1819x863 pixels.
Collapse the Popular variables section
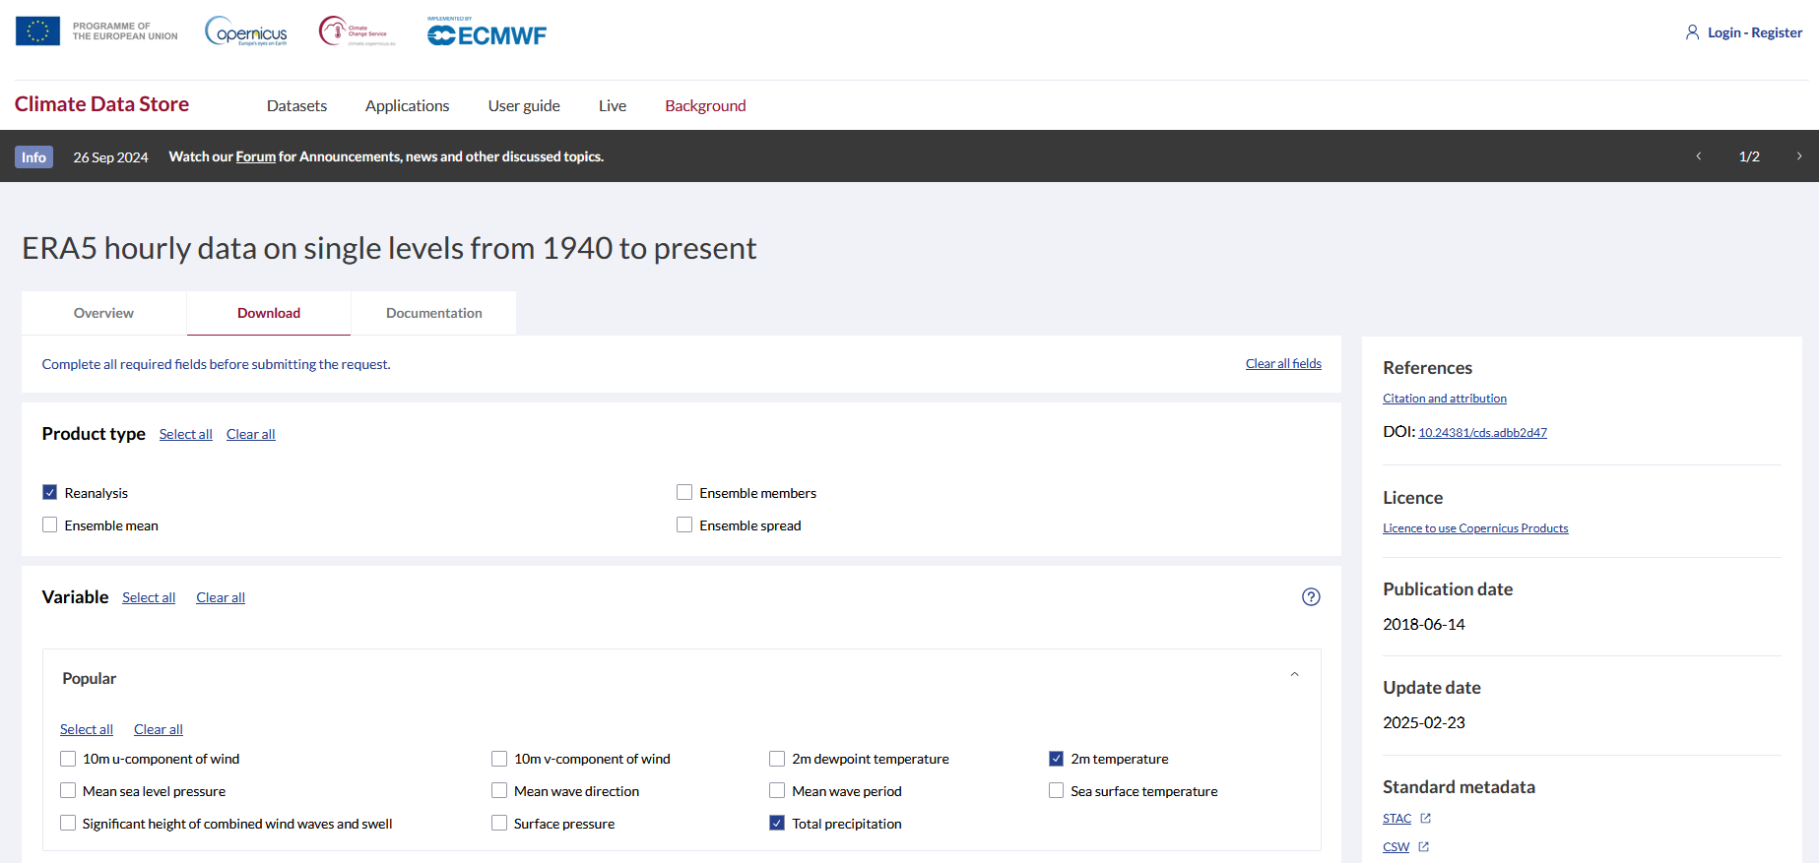(x=1294, y=675)
